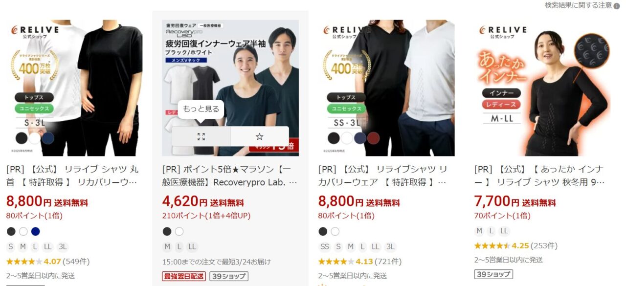Click the 最強翌日配送 badge

[184, 276]
